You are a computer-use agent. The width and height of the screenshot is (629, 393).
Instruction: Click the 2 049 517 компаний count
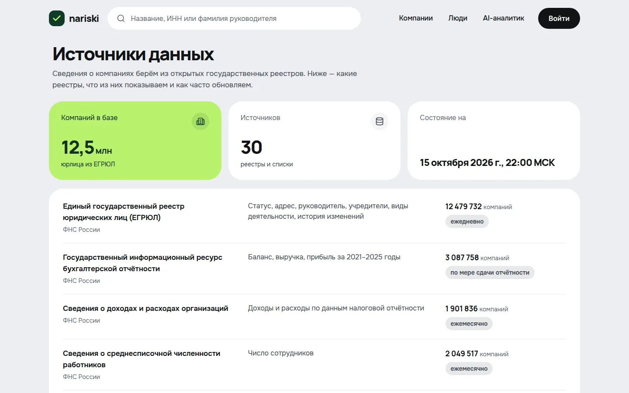477,354
